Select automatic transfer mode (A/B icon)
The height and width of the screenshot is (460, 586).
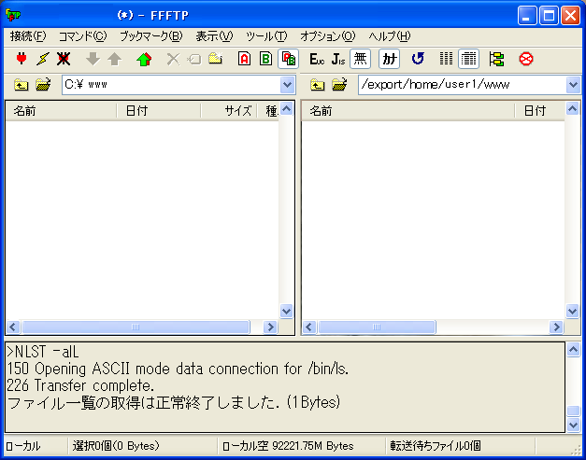click(288, 59)
